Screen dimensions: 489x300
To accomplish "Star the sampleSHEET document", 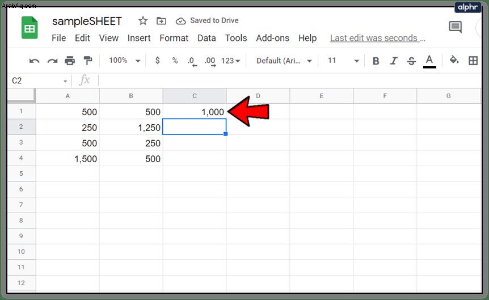I will pos(143,21).
